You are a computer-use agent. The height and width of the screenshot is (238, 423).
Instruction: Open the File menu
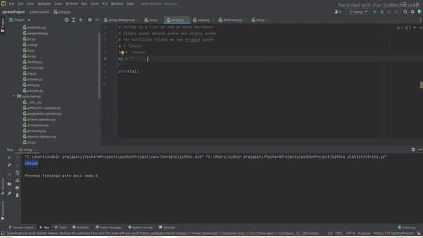11,4
